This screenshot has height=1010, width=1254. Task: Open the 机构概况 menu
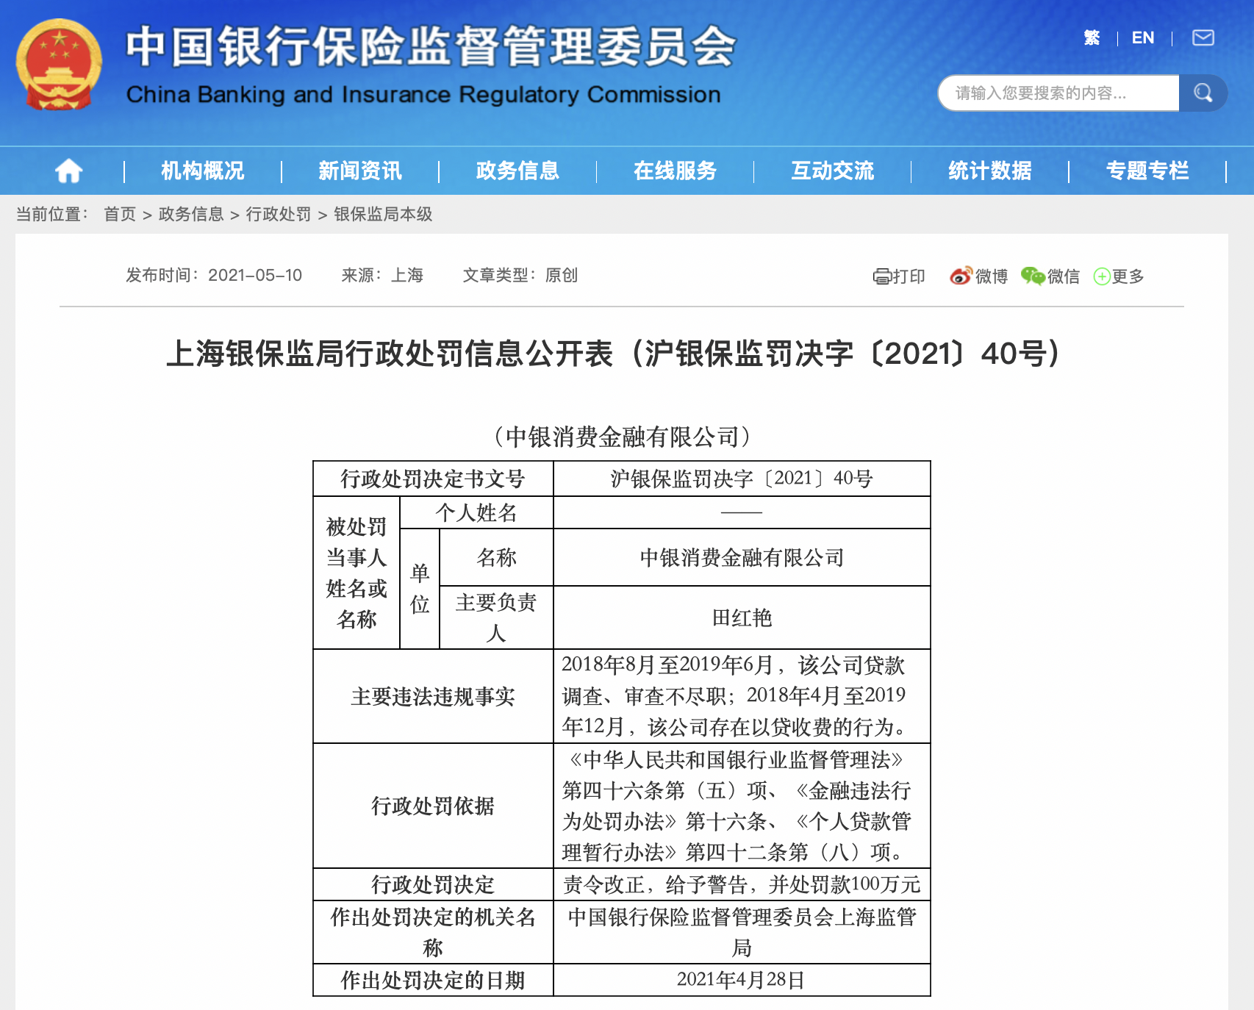point(203,171)
